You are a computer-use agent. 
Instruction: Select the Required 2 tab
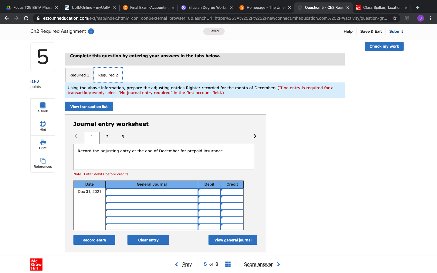[x=108, y=75]
